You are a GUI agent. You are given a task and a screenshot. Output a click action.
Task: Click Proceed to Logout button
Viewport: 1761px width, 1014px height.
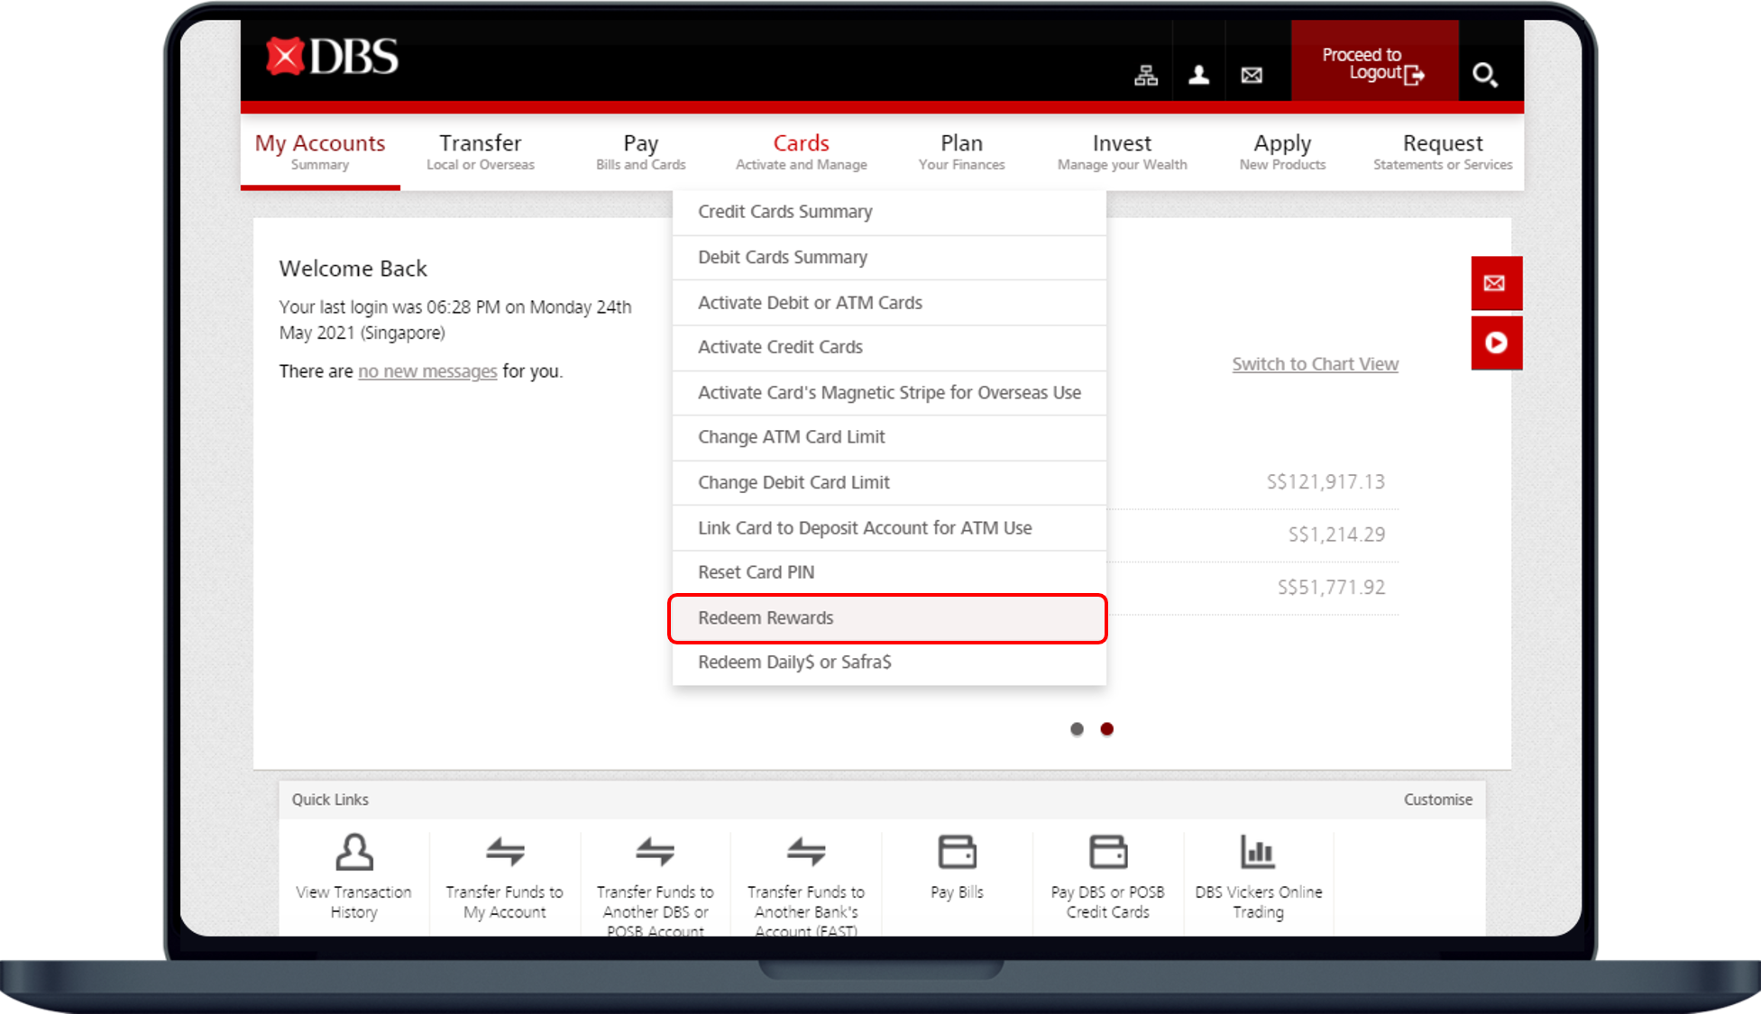pos(1373,64)
